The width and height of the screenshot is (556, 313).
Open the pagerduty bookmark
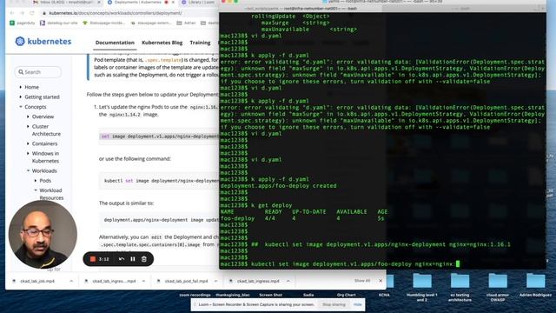pos(23,23)
